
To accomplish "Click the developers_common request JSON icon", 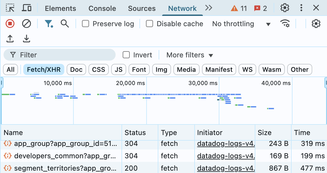I will (x=7, y=156).
